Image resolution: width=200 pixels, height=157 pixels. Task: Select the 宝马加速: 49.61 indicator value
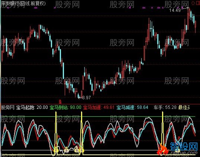click(99, 108)
